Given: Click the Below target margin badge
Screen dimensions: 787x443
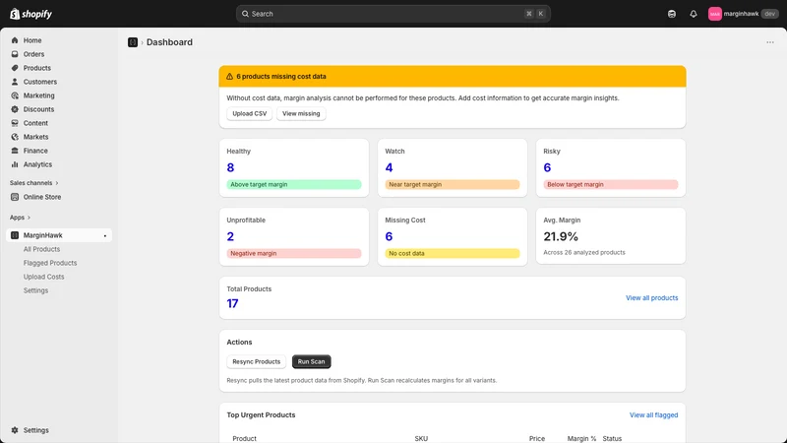Looking at the screenshot, I should coord(610,184).
